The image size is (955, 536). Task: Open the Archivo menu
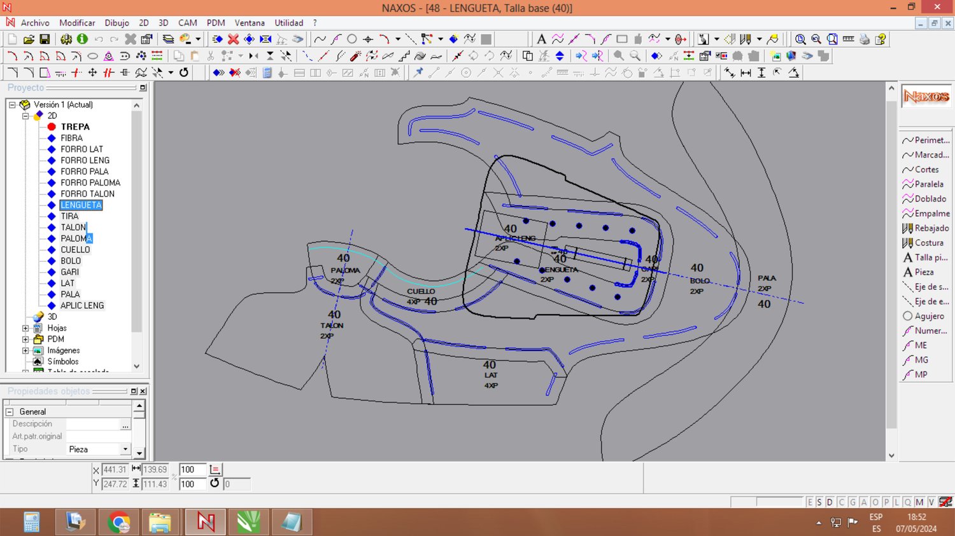pos(35,23)
